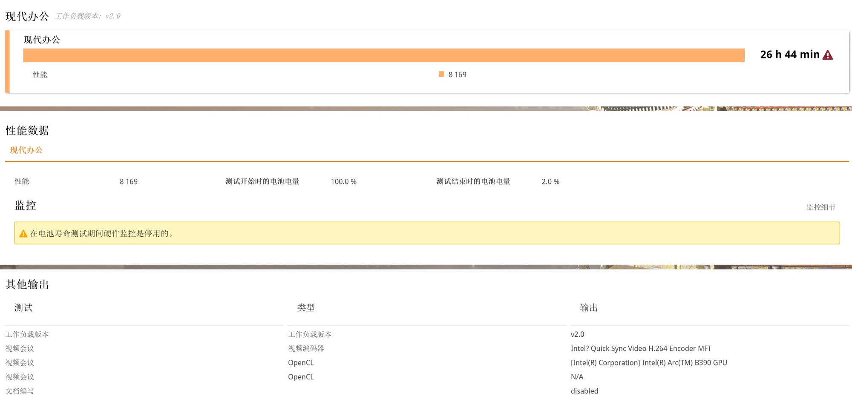Click the 类型 column header
Screen dimensions: 852x399
pos(306,307)
